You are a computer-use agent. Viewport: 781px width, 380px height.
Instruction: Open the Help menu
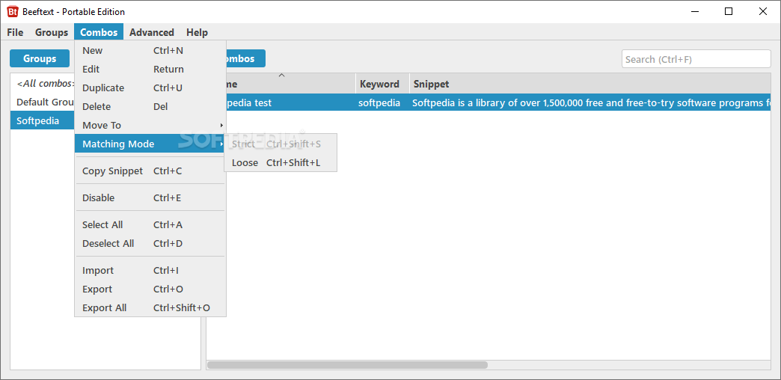197,32
